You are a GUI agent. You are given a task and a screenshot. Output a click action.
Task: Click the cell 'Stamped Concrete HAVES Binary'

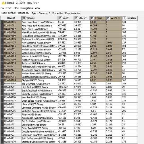[40, 142]
